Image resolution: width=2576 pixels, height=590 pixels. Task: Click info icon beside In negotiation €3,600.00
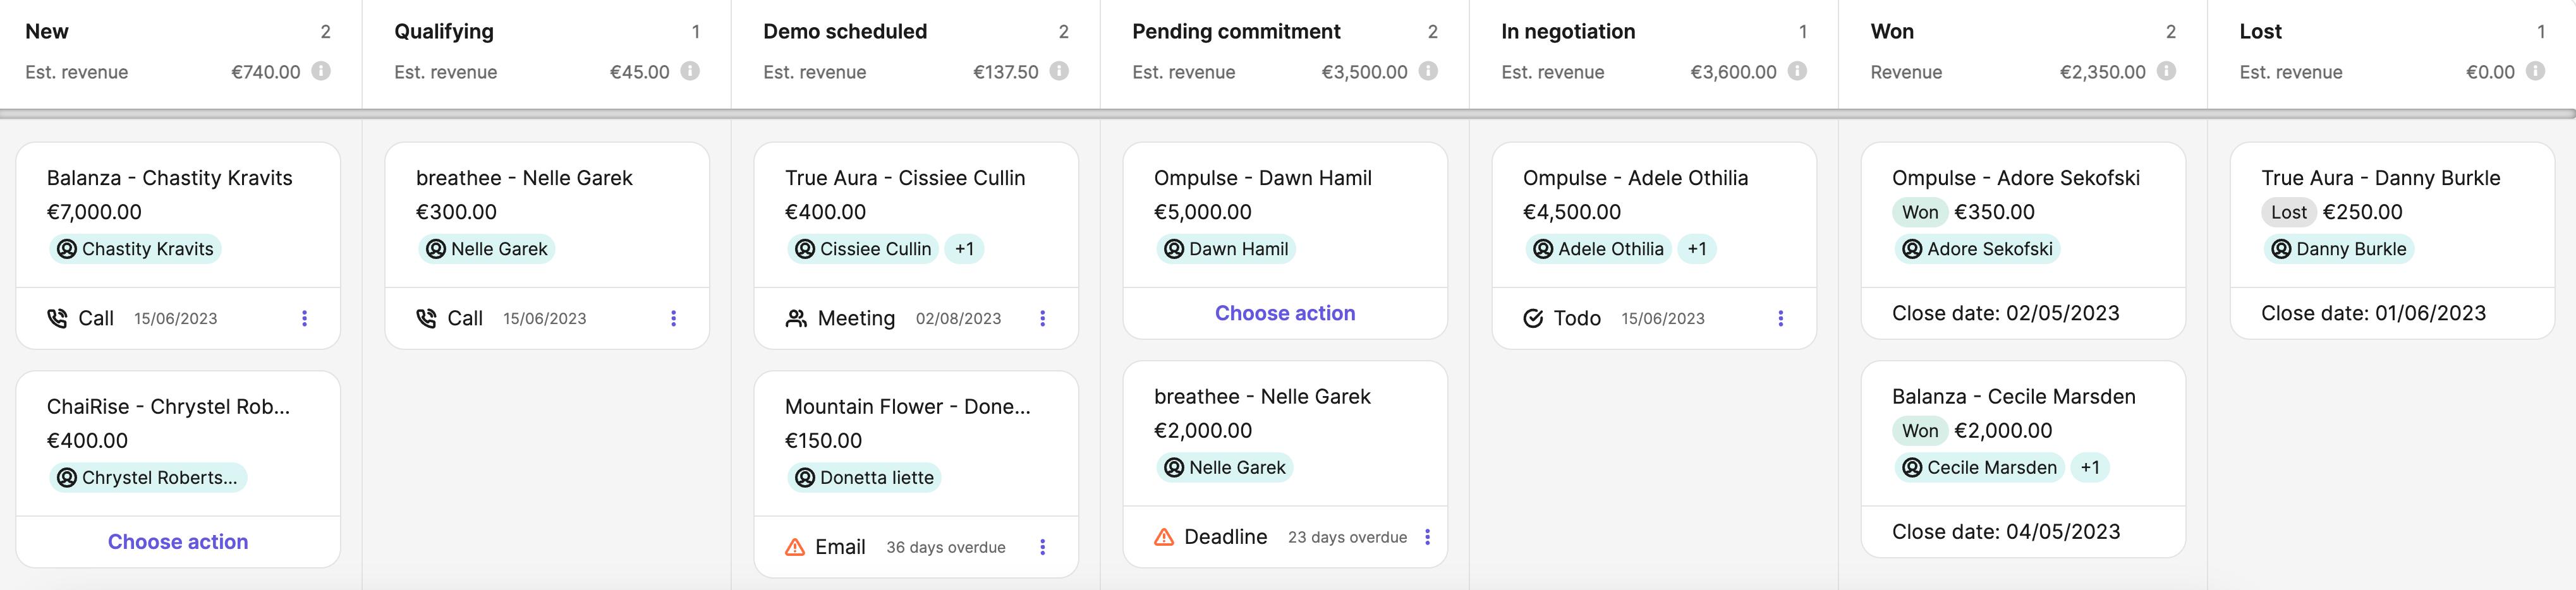pyautogui.click(x=1797, y=71)
